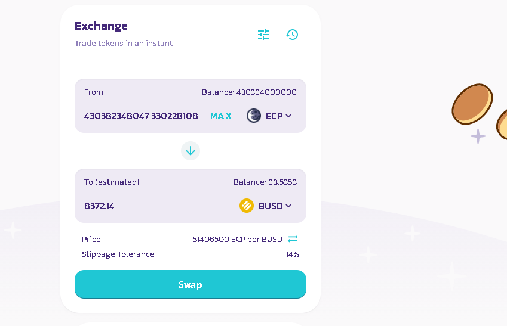Click the MAX amount button

221,116
